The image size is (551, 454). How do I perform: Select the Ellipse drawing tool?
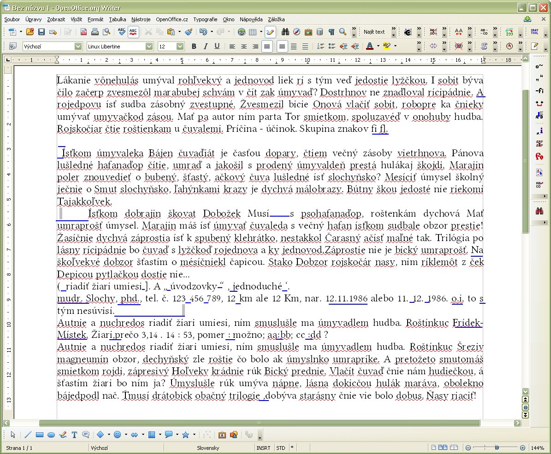pos(51,435)
